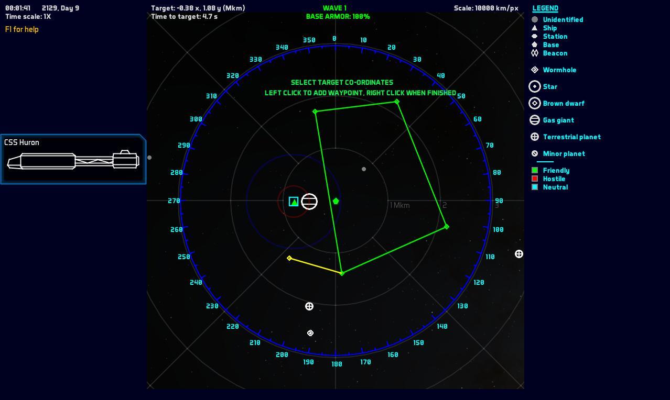Viewport: 670px width, 400px height.
Task: Select the topmost-right green waypoint near bearing 30
Action: coord(397,102)
